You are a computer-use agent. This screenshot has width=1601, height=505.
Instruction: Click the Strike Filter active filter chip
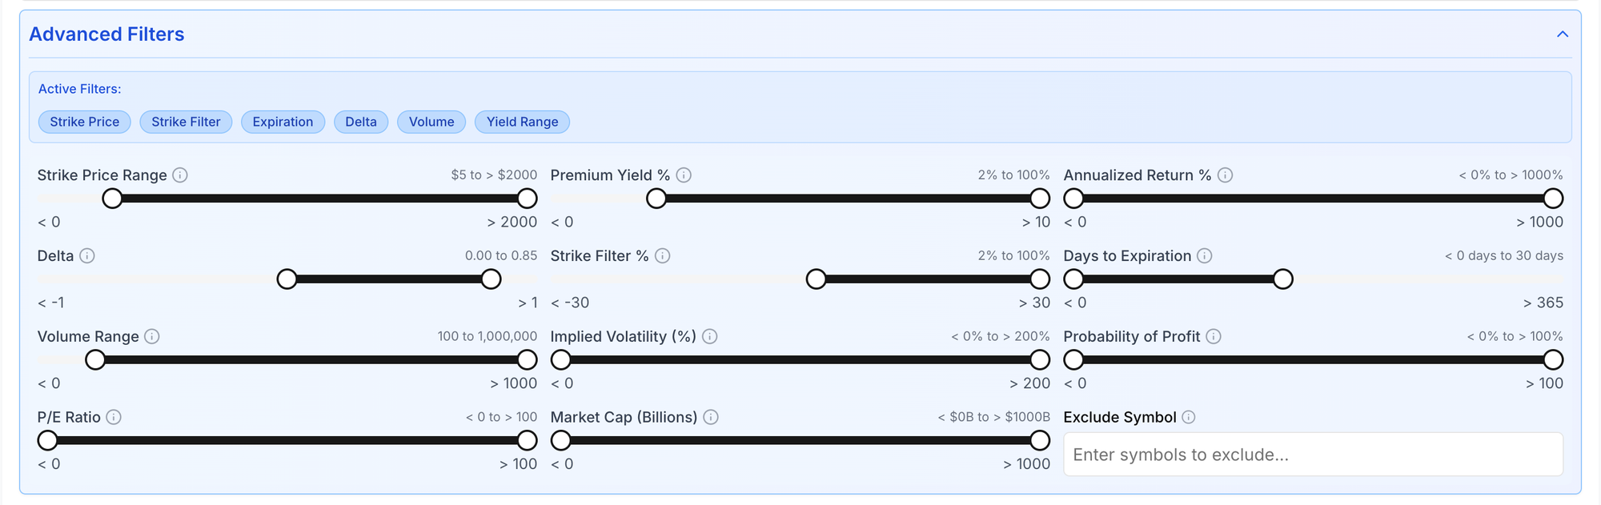[186, 122]
